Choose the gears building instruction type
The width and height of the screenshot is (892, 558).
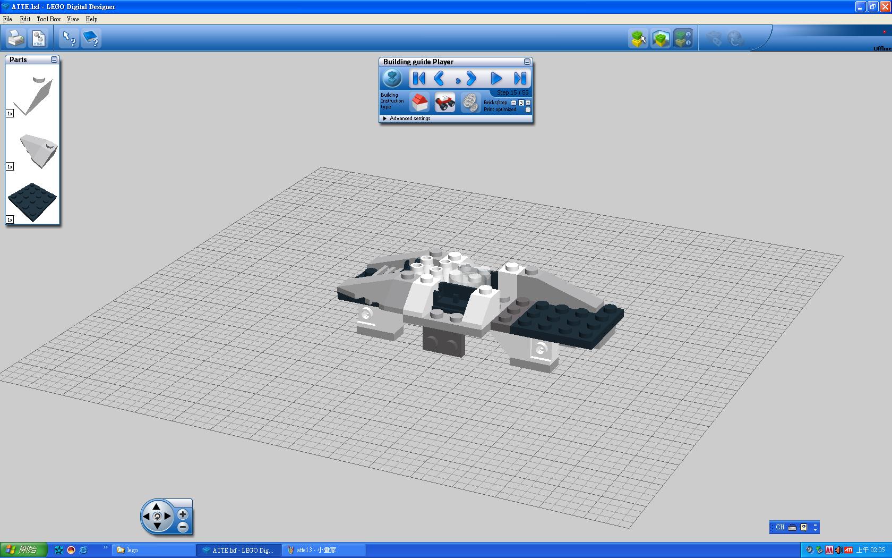coord(469,102)
